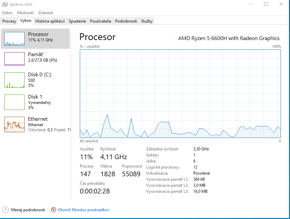This screenshot has width=290, height=219.
Task: Collapse view with Menej podrobností arrow icon
Action: click(x=5, y=210)
